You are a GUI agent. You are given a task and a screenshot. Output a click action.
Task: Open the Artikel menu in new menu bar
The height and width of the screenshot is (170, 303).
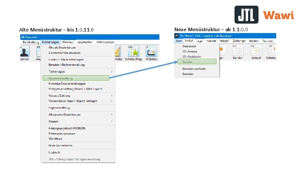tap(189, 41)
